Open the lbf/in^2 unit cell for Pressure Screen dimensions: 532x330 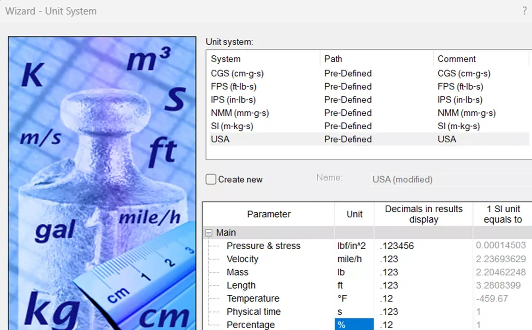354,246
